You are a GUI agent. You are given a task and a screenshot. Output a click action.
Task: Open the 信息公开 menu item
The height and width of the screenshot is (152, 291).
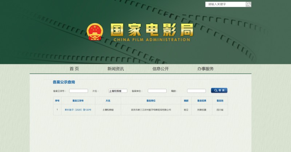coord(160,69)
